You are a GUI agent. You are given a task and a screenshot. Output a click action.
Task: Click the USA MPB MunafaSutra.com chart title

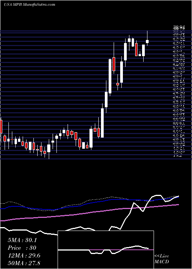pos(29,5)
